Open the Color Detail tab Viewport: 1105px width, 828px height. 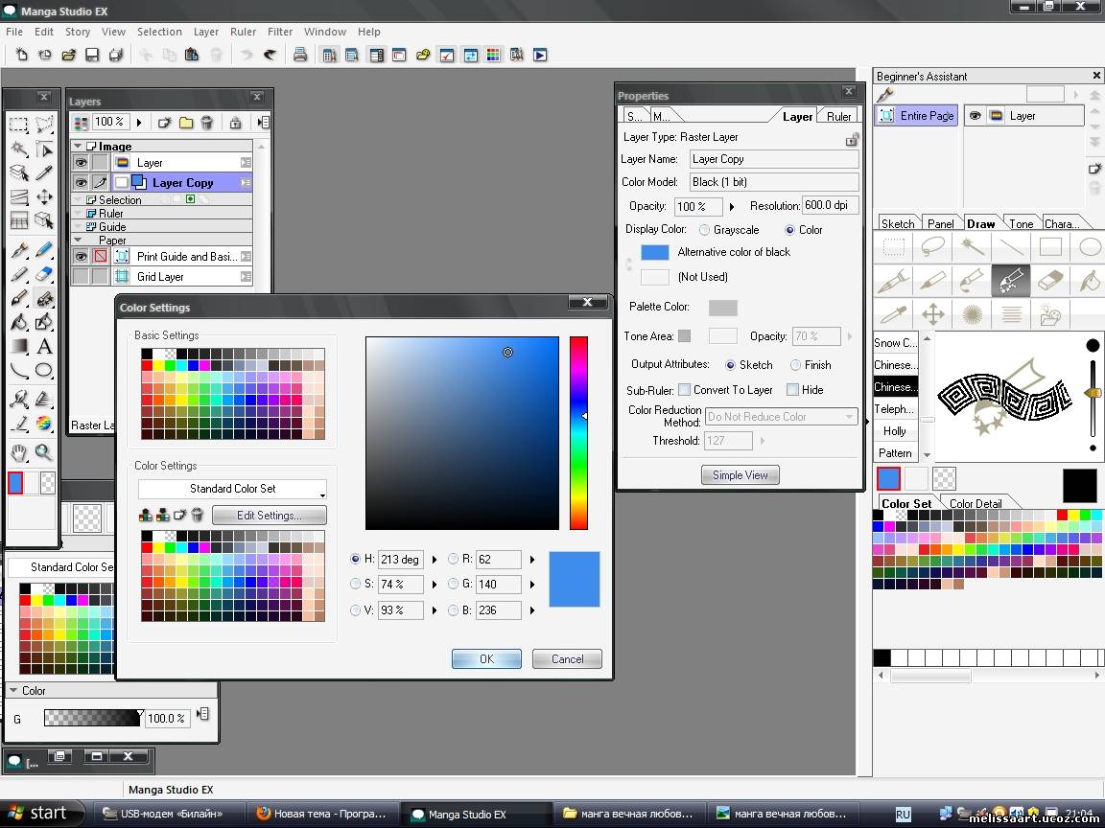coord(976,503)
